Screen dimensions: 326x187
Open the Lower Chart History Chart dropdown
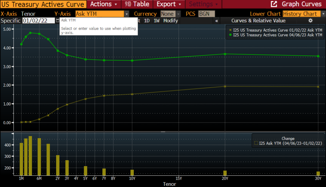pos(323,14)
